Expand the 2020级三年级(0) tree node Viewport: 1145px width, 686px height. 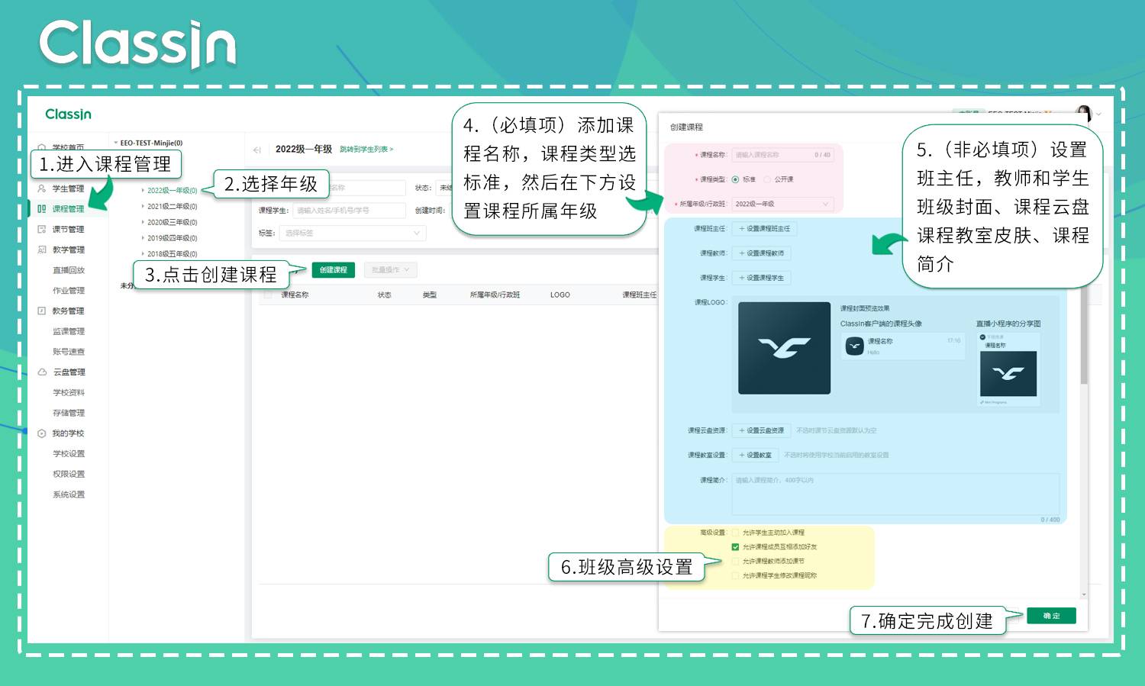(143, 222)
